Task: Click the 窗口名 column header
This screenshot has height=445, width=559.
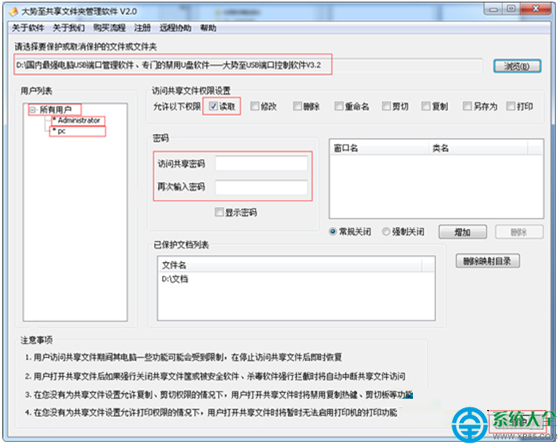Action: click(379, 148)
